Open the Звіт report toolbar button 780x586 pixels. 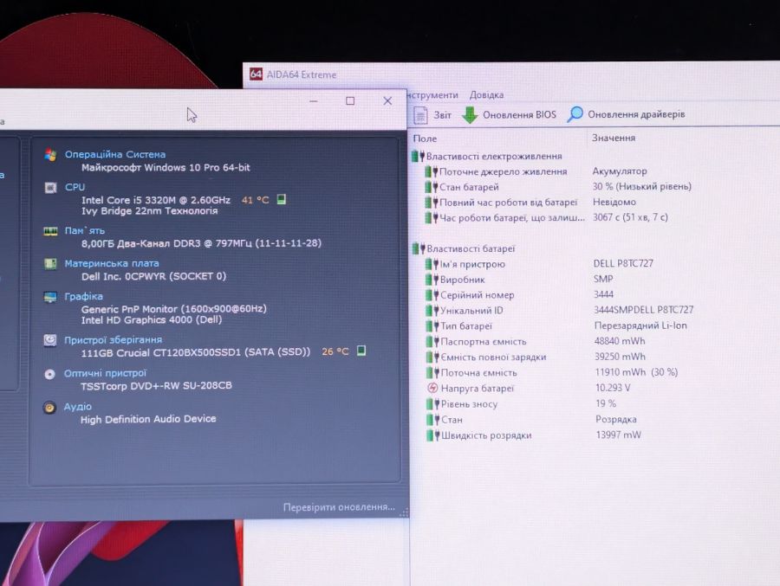coord(432,115)
